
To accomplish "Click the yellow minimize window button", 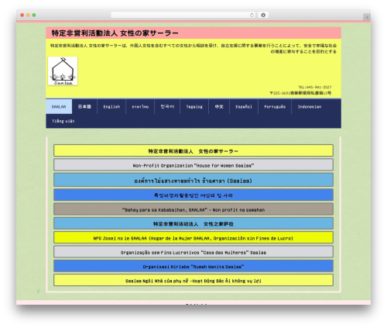I will [28, 16].
